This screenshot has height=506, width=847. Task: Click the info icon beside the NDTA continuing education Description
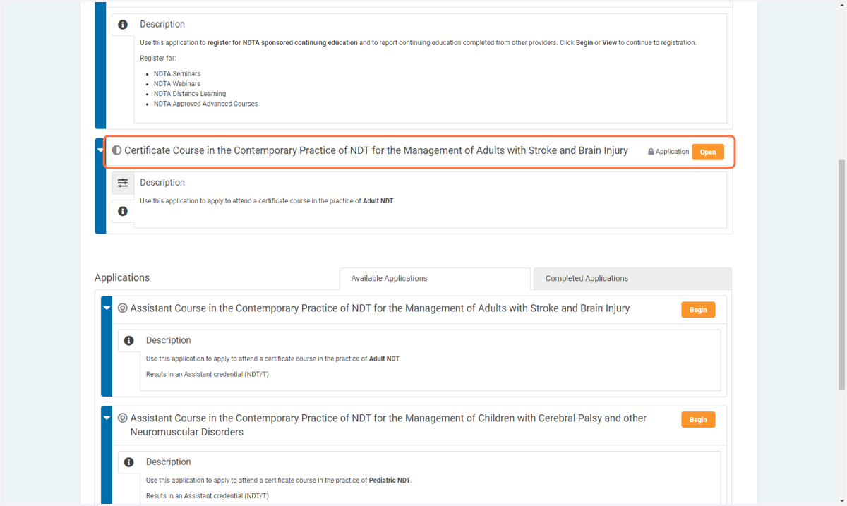[x=123, y=25]
